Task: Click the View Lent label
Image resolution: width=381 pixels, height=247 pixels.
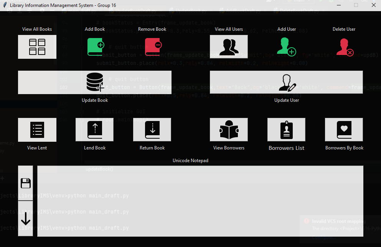Action: [x=37, y=148]
